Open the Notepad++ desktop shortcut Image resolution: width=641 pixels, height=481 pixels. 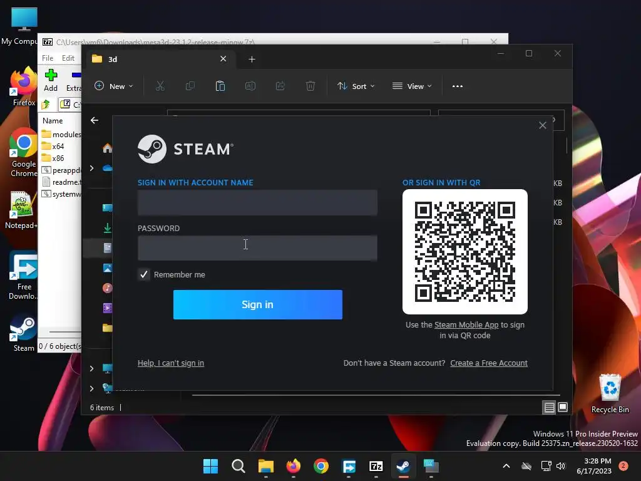pyautogui.click(x=21, y=210)
